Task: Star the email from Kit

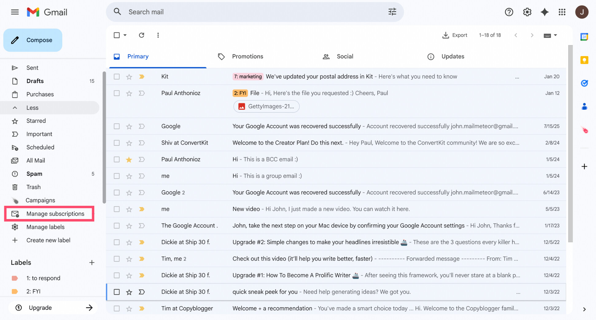Action: point(129,76)
